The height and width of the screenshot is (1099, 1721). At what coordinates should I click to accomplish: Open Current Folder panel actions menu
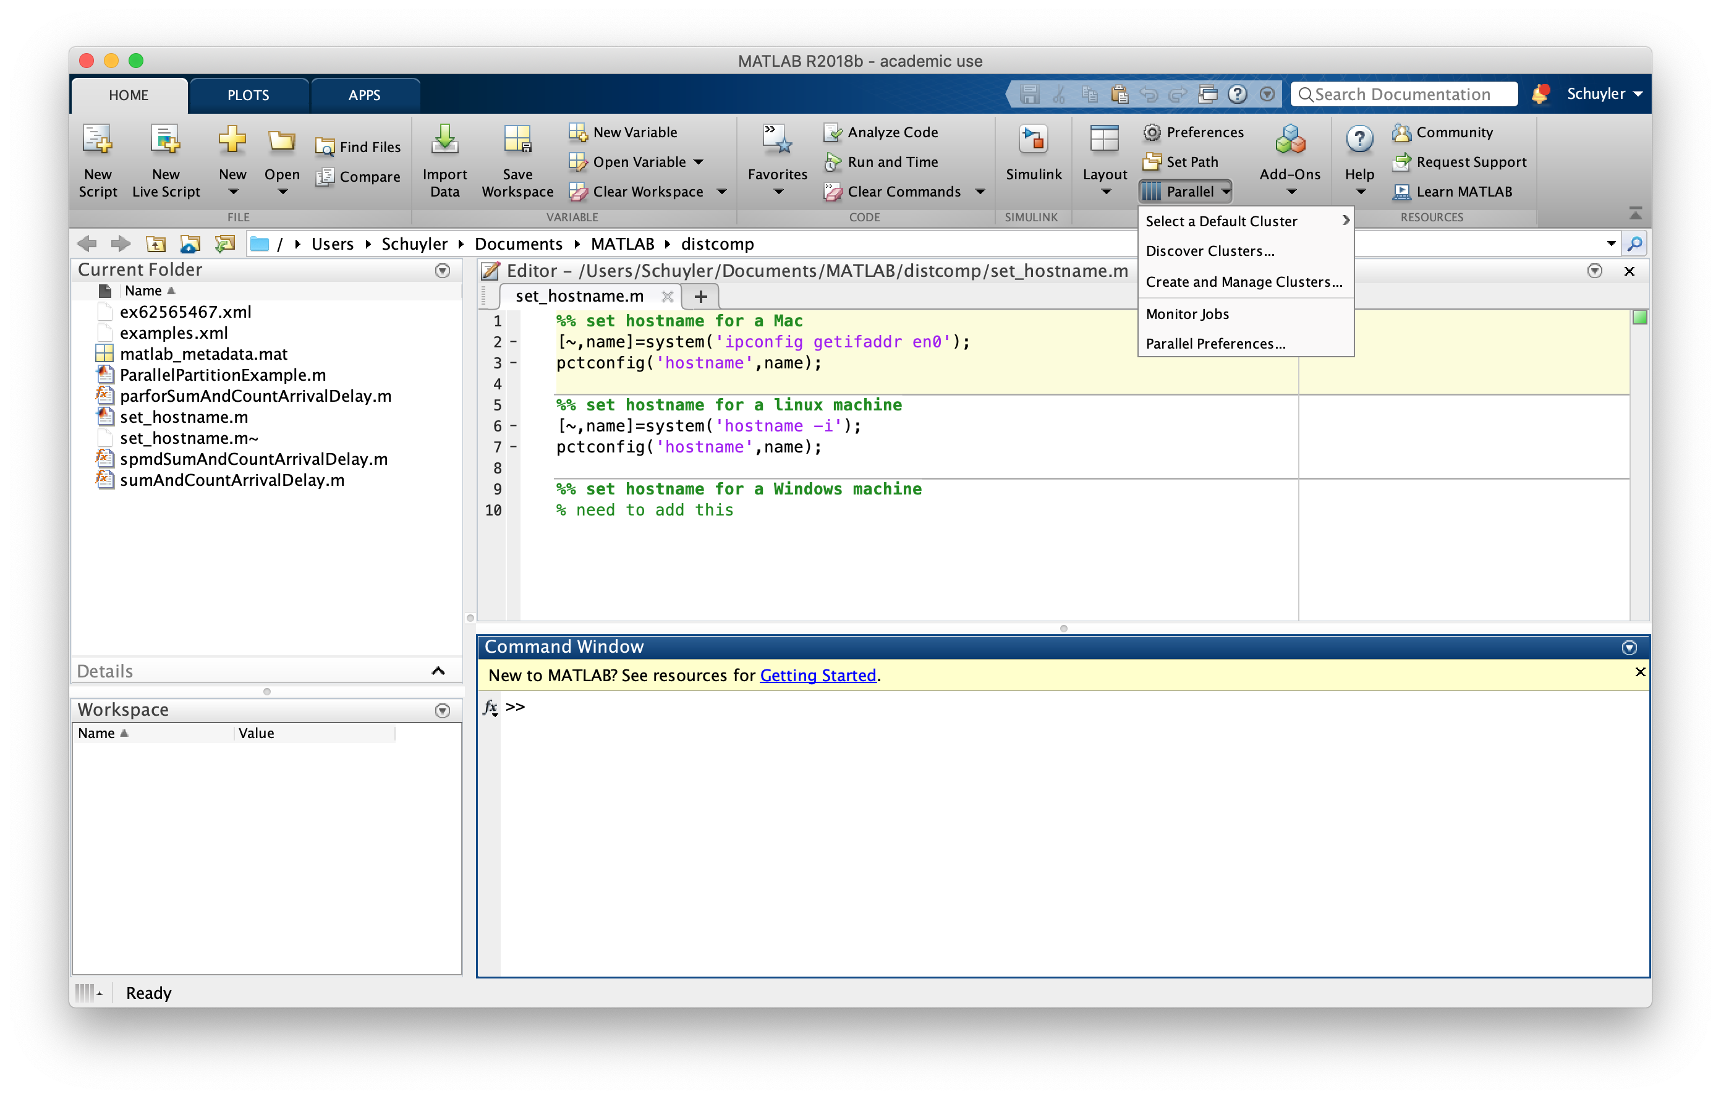(x=443, y=271)
